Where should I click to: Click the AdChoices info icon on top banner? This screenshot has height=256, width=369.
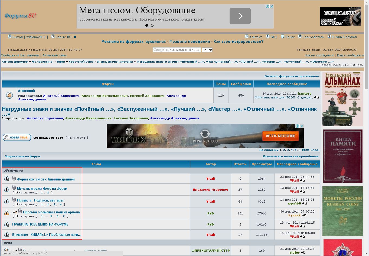coord(267,6)
